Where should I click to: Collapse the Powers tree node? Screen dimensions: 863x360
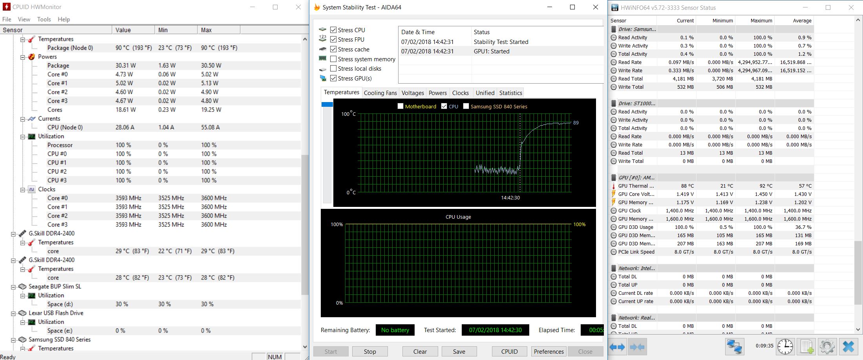tap(23, 57)
